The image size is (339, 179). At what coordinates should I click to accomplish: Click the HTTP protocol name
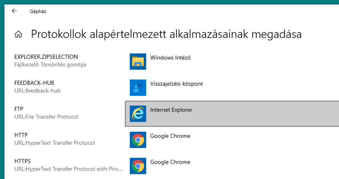pyautogui.click(x=21, y=135)
